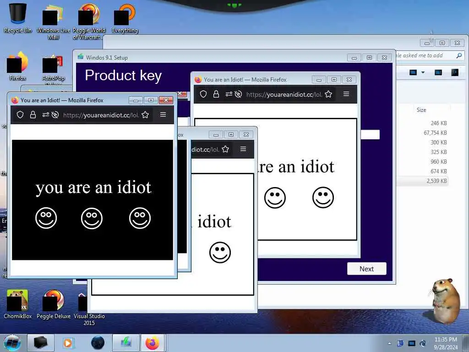The image size is (469, 352).
Task: Click permissions icon in black idiot window toolbar
Action: pos(45,115)
